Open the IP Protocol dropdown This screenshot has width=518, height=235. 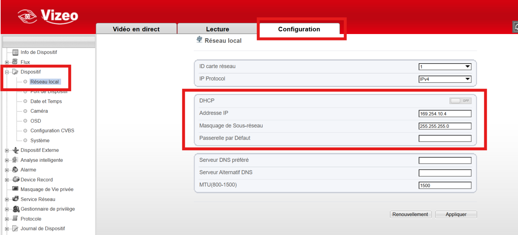click(x=445, y=79)
